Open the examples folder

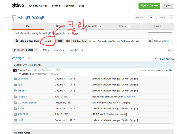click(23, 79)
